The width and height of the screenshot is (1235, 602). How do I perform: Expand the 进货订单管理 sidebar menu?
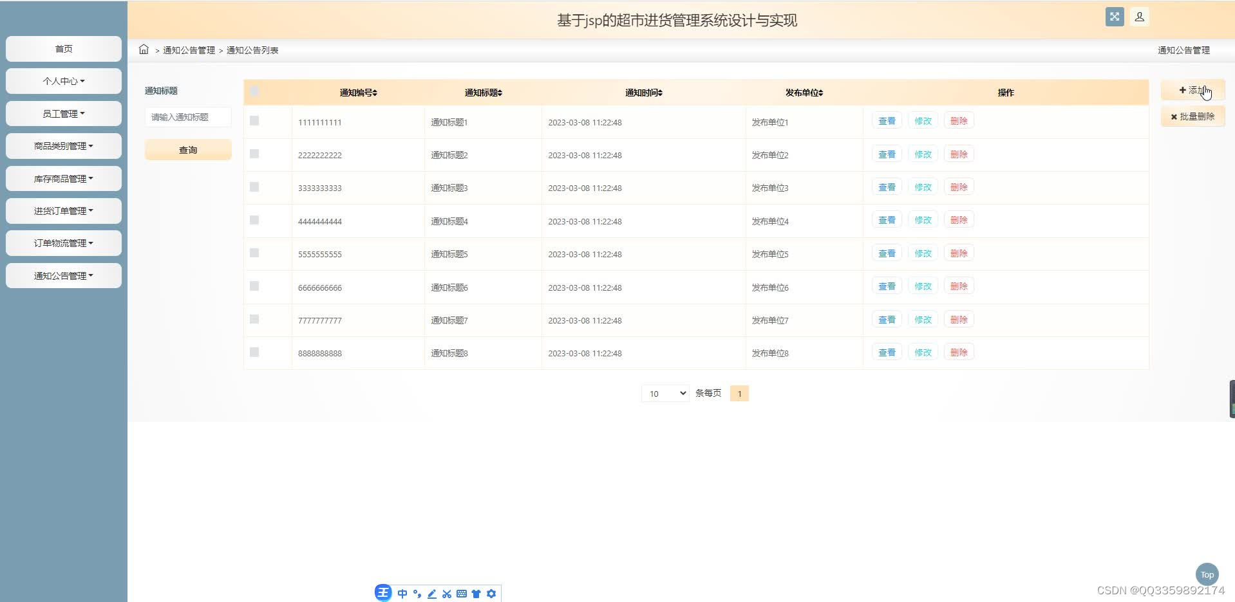tap(64, 211)
